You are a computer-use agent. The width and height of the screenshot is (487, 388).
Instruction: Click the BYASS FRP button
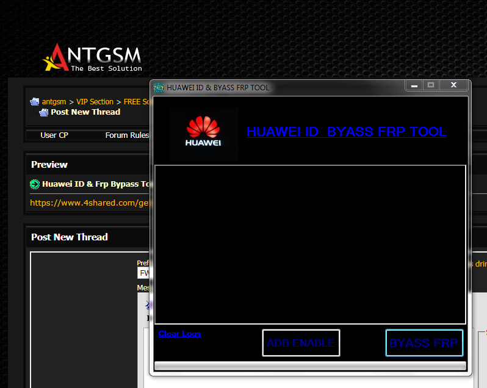[x=424, y=343]
